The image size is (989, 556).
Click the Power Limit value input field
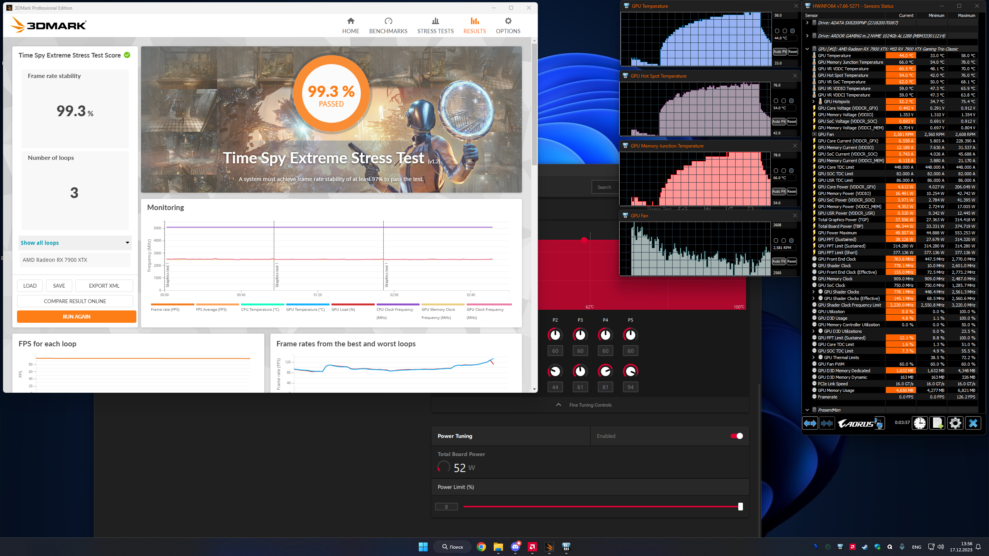tap(446, 507)
